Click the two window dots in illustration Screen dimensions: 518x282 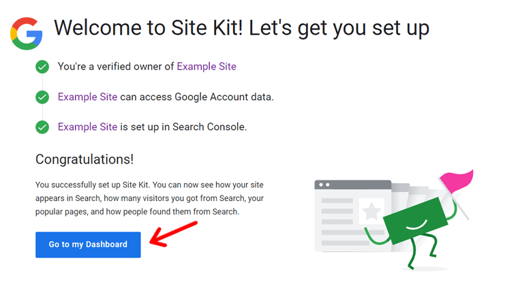(x=323, y=185)
